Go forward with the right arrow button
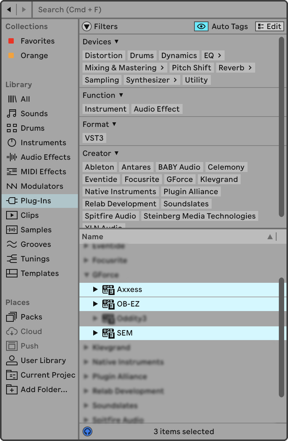Screen dimensions: 288x441 tap(24, 10)
